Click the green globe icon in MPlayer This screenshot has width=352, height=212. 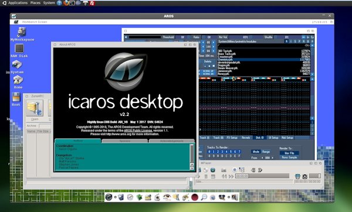(212, 170)
